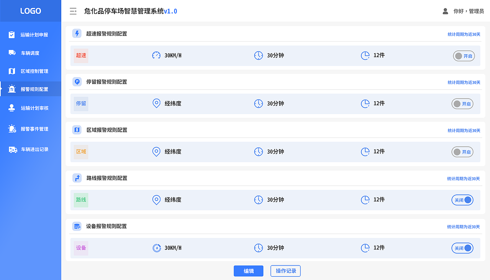Click the route arrow icon of 路线报警规则配置

click(77, 178)
